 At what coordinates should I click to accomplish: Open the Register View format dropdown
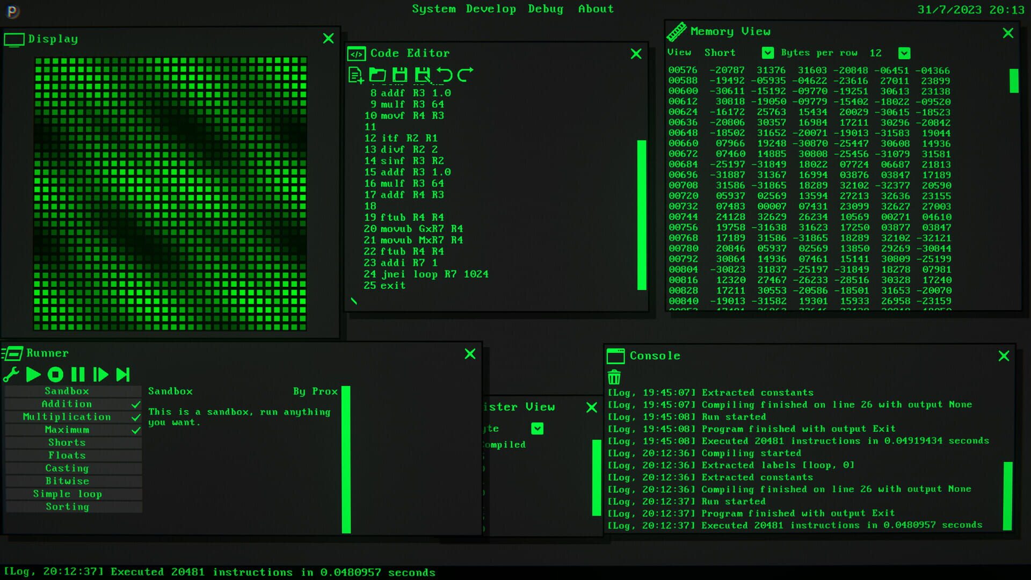538,428
